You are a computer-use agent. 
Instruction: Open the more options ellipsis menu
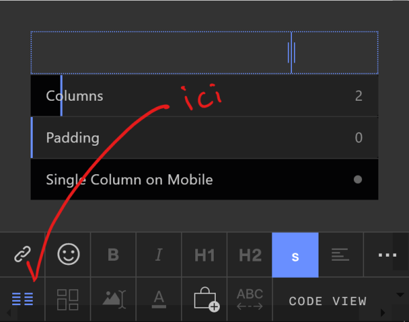click(387, 255)
